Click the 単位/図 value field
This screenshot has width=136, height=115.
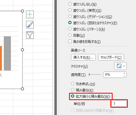click(x=119, y=103)
